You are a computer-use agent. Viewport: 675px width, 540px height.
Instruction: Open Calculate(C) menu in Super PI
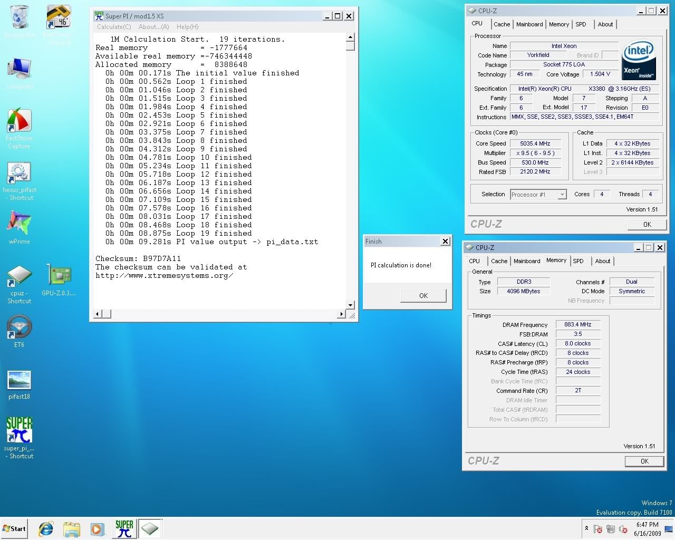coord(114,27)
